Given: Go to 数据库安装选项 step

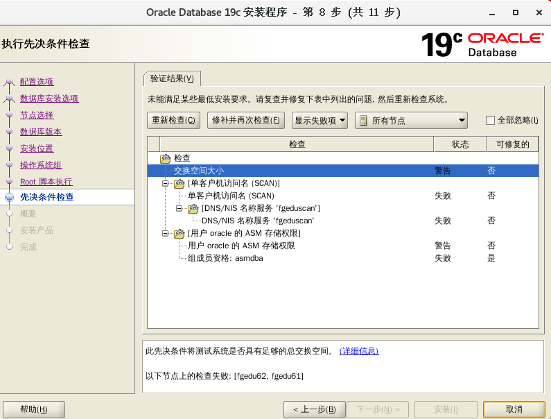Looking at the screenshot, I should point(49,99).
